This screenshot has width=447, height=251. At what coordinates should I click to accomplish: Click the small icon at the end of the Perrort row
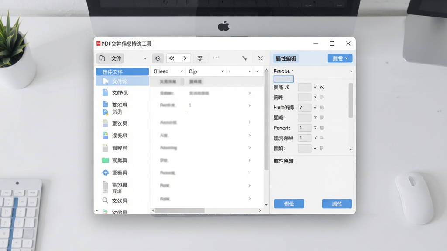coord(322,128)
